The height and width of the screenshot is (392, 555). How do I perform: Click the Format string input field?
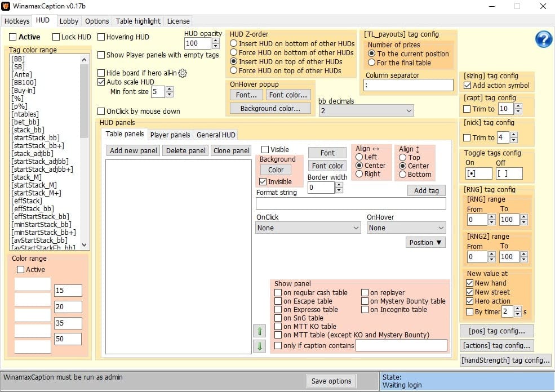(x=351, y=203)
